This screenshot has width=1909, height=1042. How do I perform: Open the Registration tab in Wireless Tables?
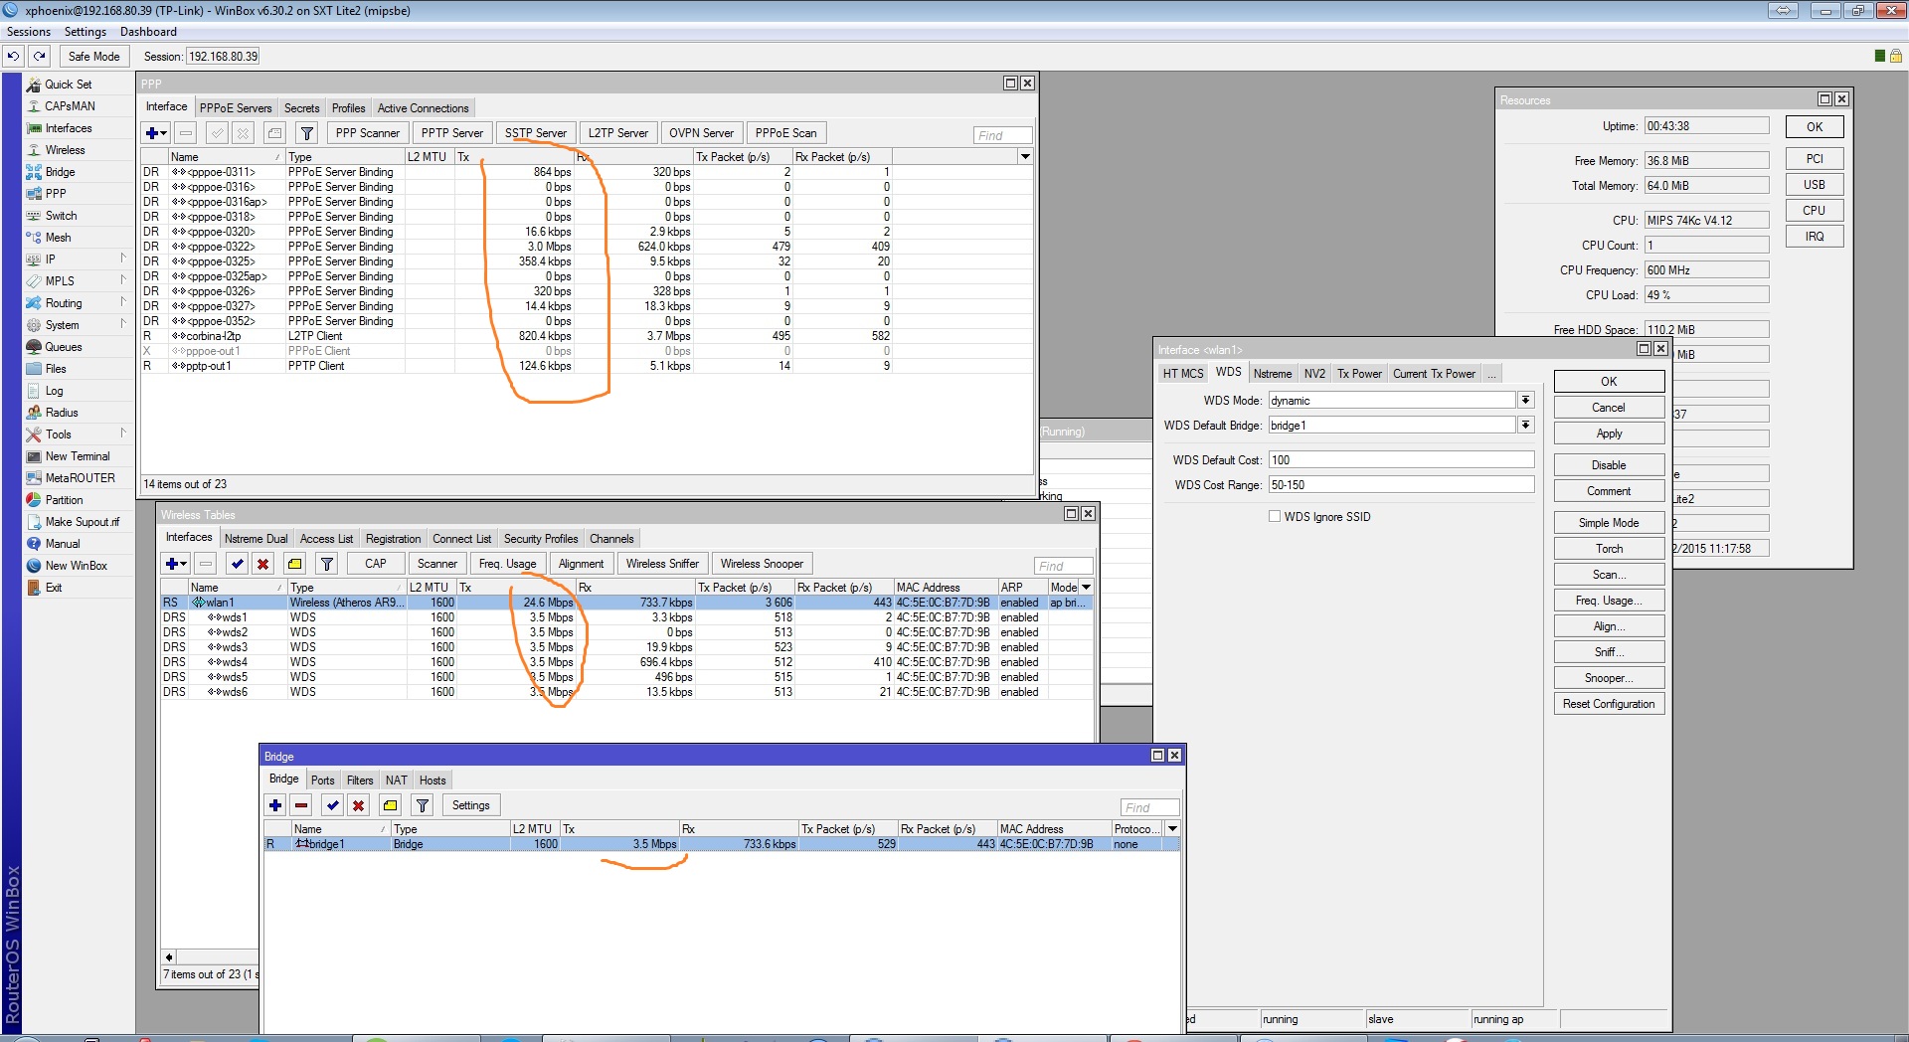click(x=393, y=539)
